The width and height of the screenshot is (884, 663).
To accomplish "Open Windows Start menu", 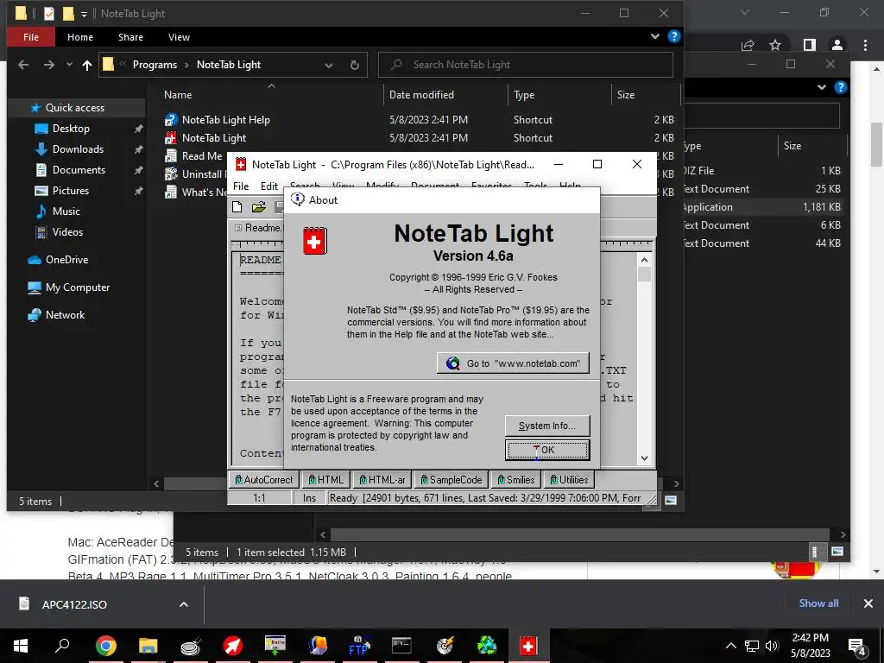I will 21,646.
